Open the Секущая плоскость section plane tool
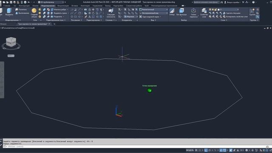 click(110, 13)
